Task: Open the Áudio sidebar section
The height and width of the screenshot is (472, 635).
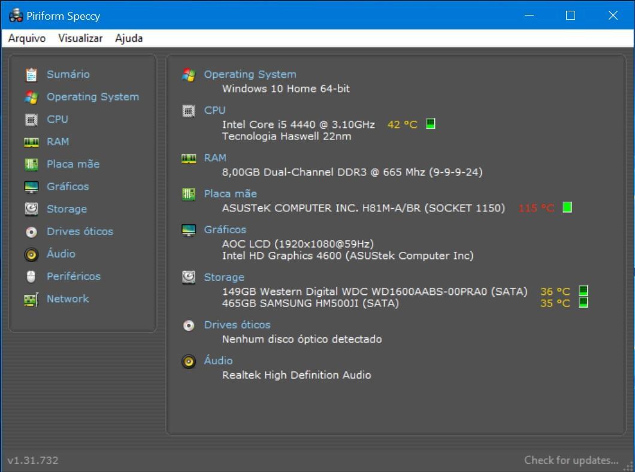Action: point(61,253)
